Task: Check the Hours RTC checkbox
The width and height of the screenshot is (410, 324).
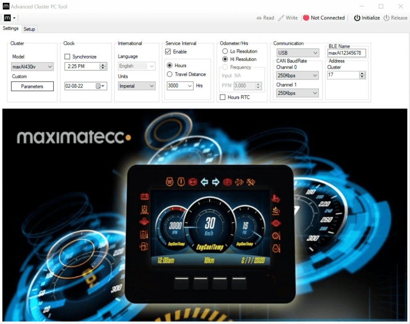Action: point(223,97)
